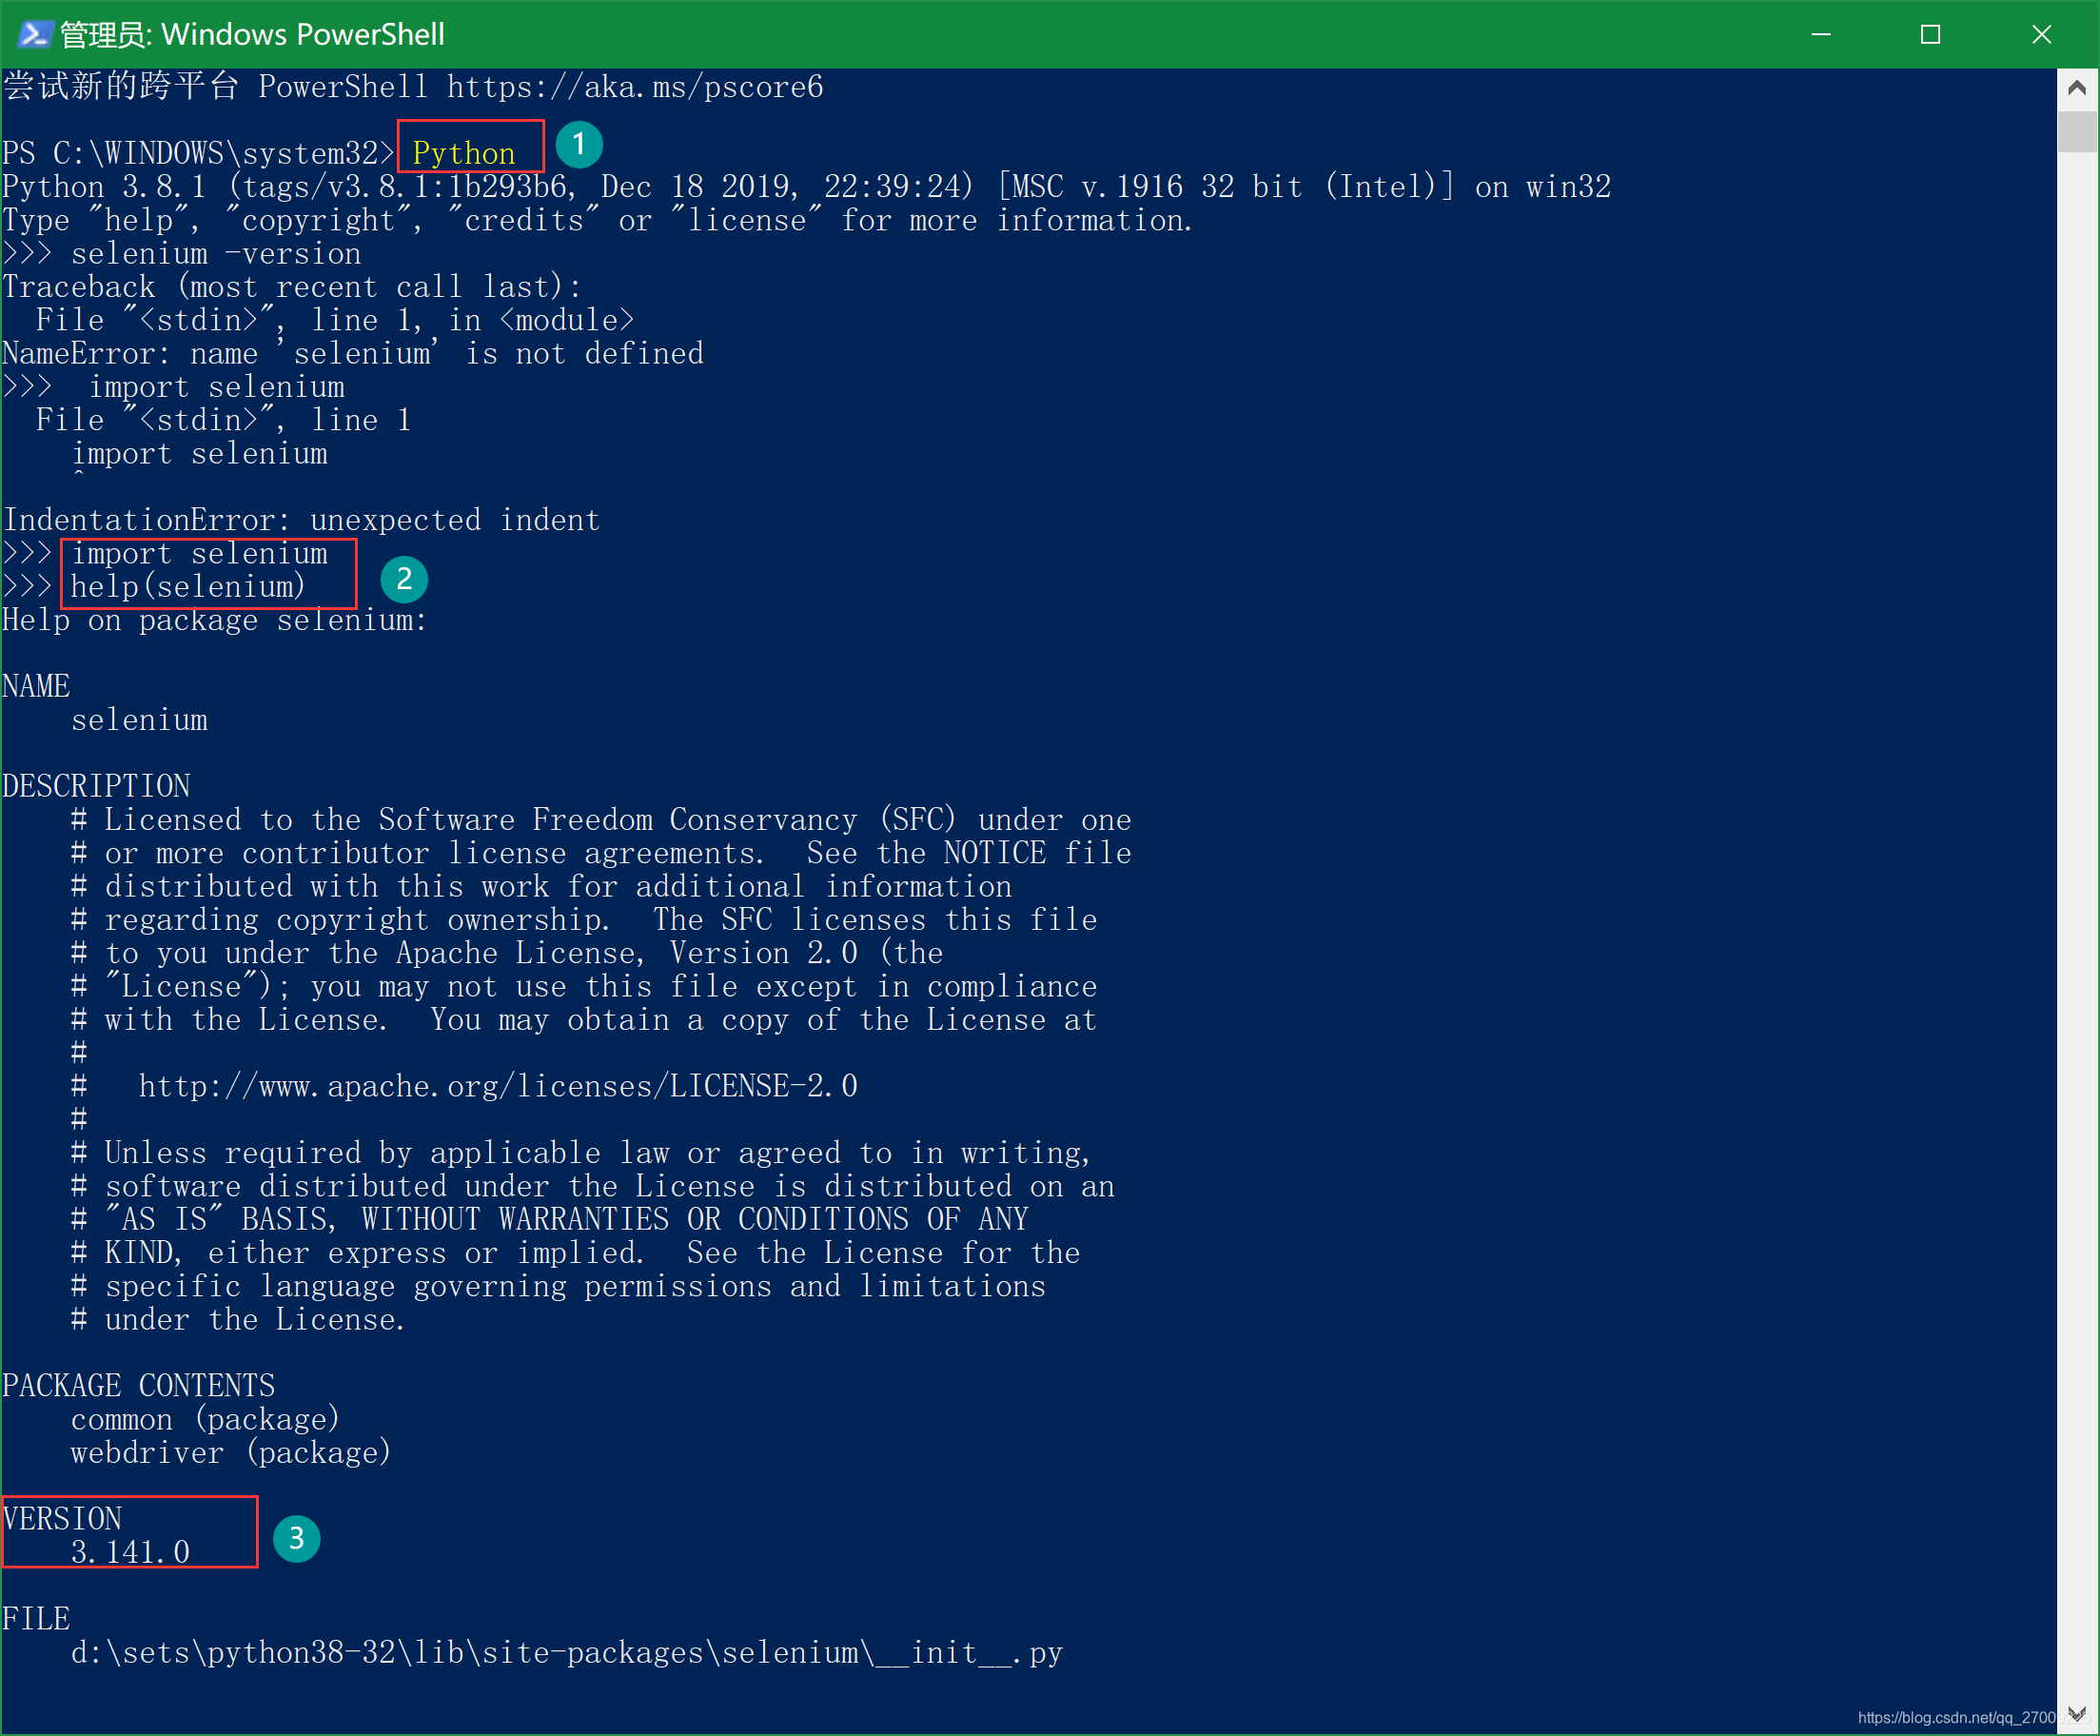
Task: Click the Python highlighted command input
Action: (461, 151)
